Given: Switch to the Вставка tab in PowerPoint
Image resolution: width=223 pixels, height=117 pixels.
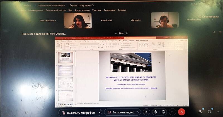Looking at the screenshot, I should (70, 41).
